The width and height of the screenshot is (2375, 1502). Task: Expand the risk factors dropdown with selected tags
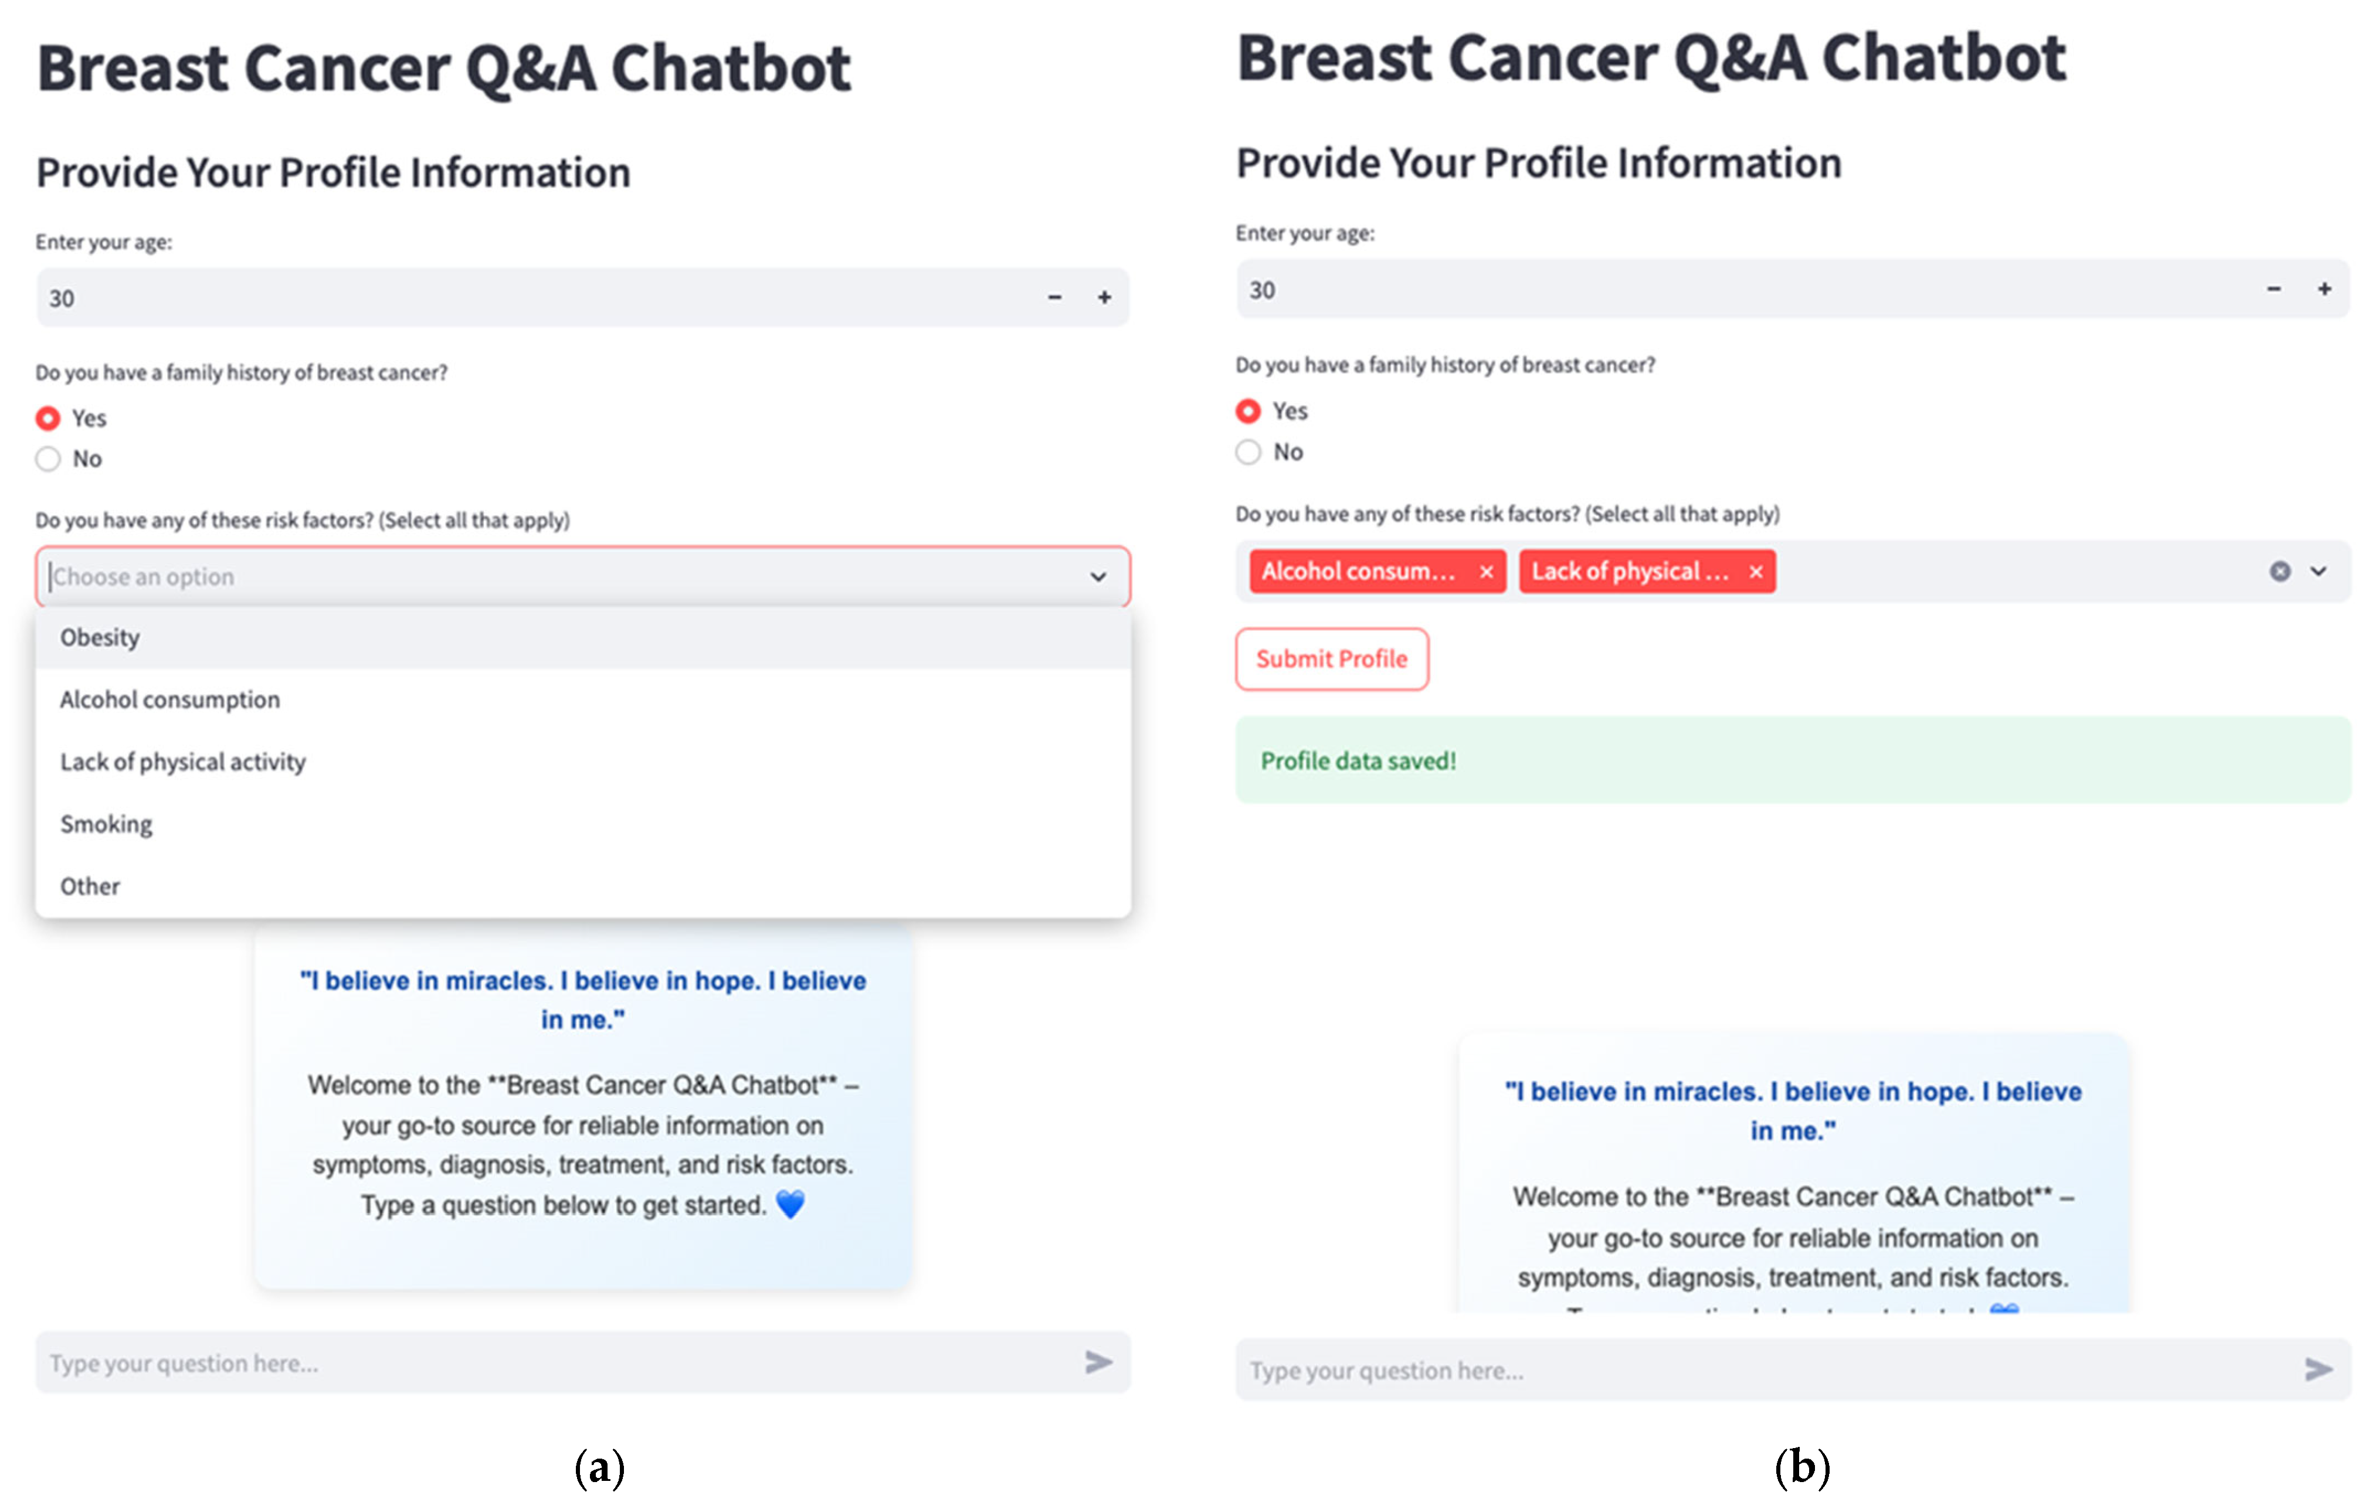tap(2319, 571)
